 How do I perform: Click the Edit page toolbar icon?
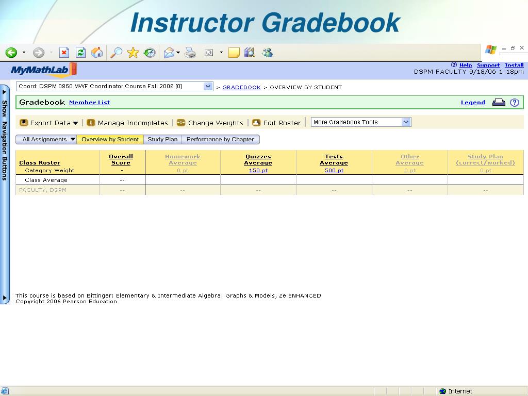(209, 53)
